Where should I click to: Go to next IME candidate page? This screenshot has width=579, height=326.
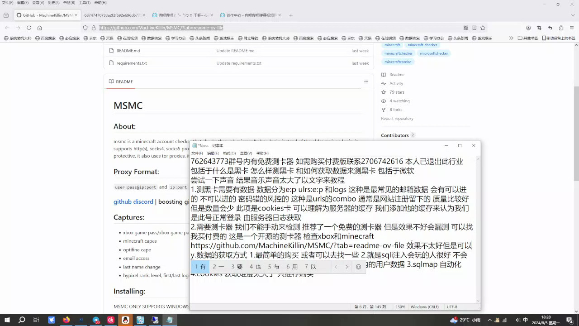tap(347, 267)
